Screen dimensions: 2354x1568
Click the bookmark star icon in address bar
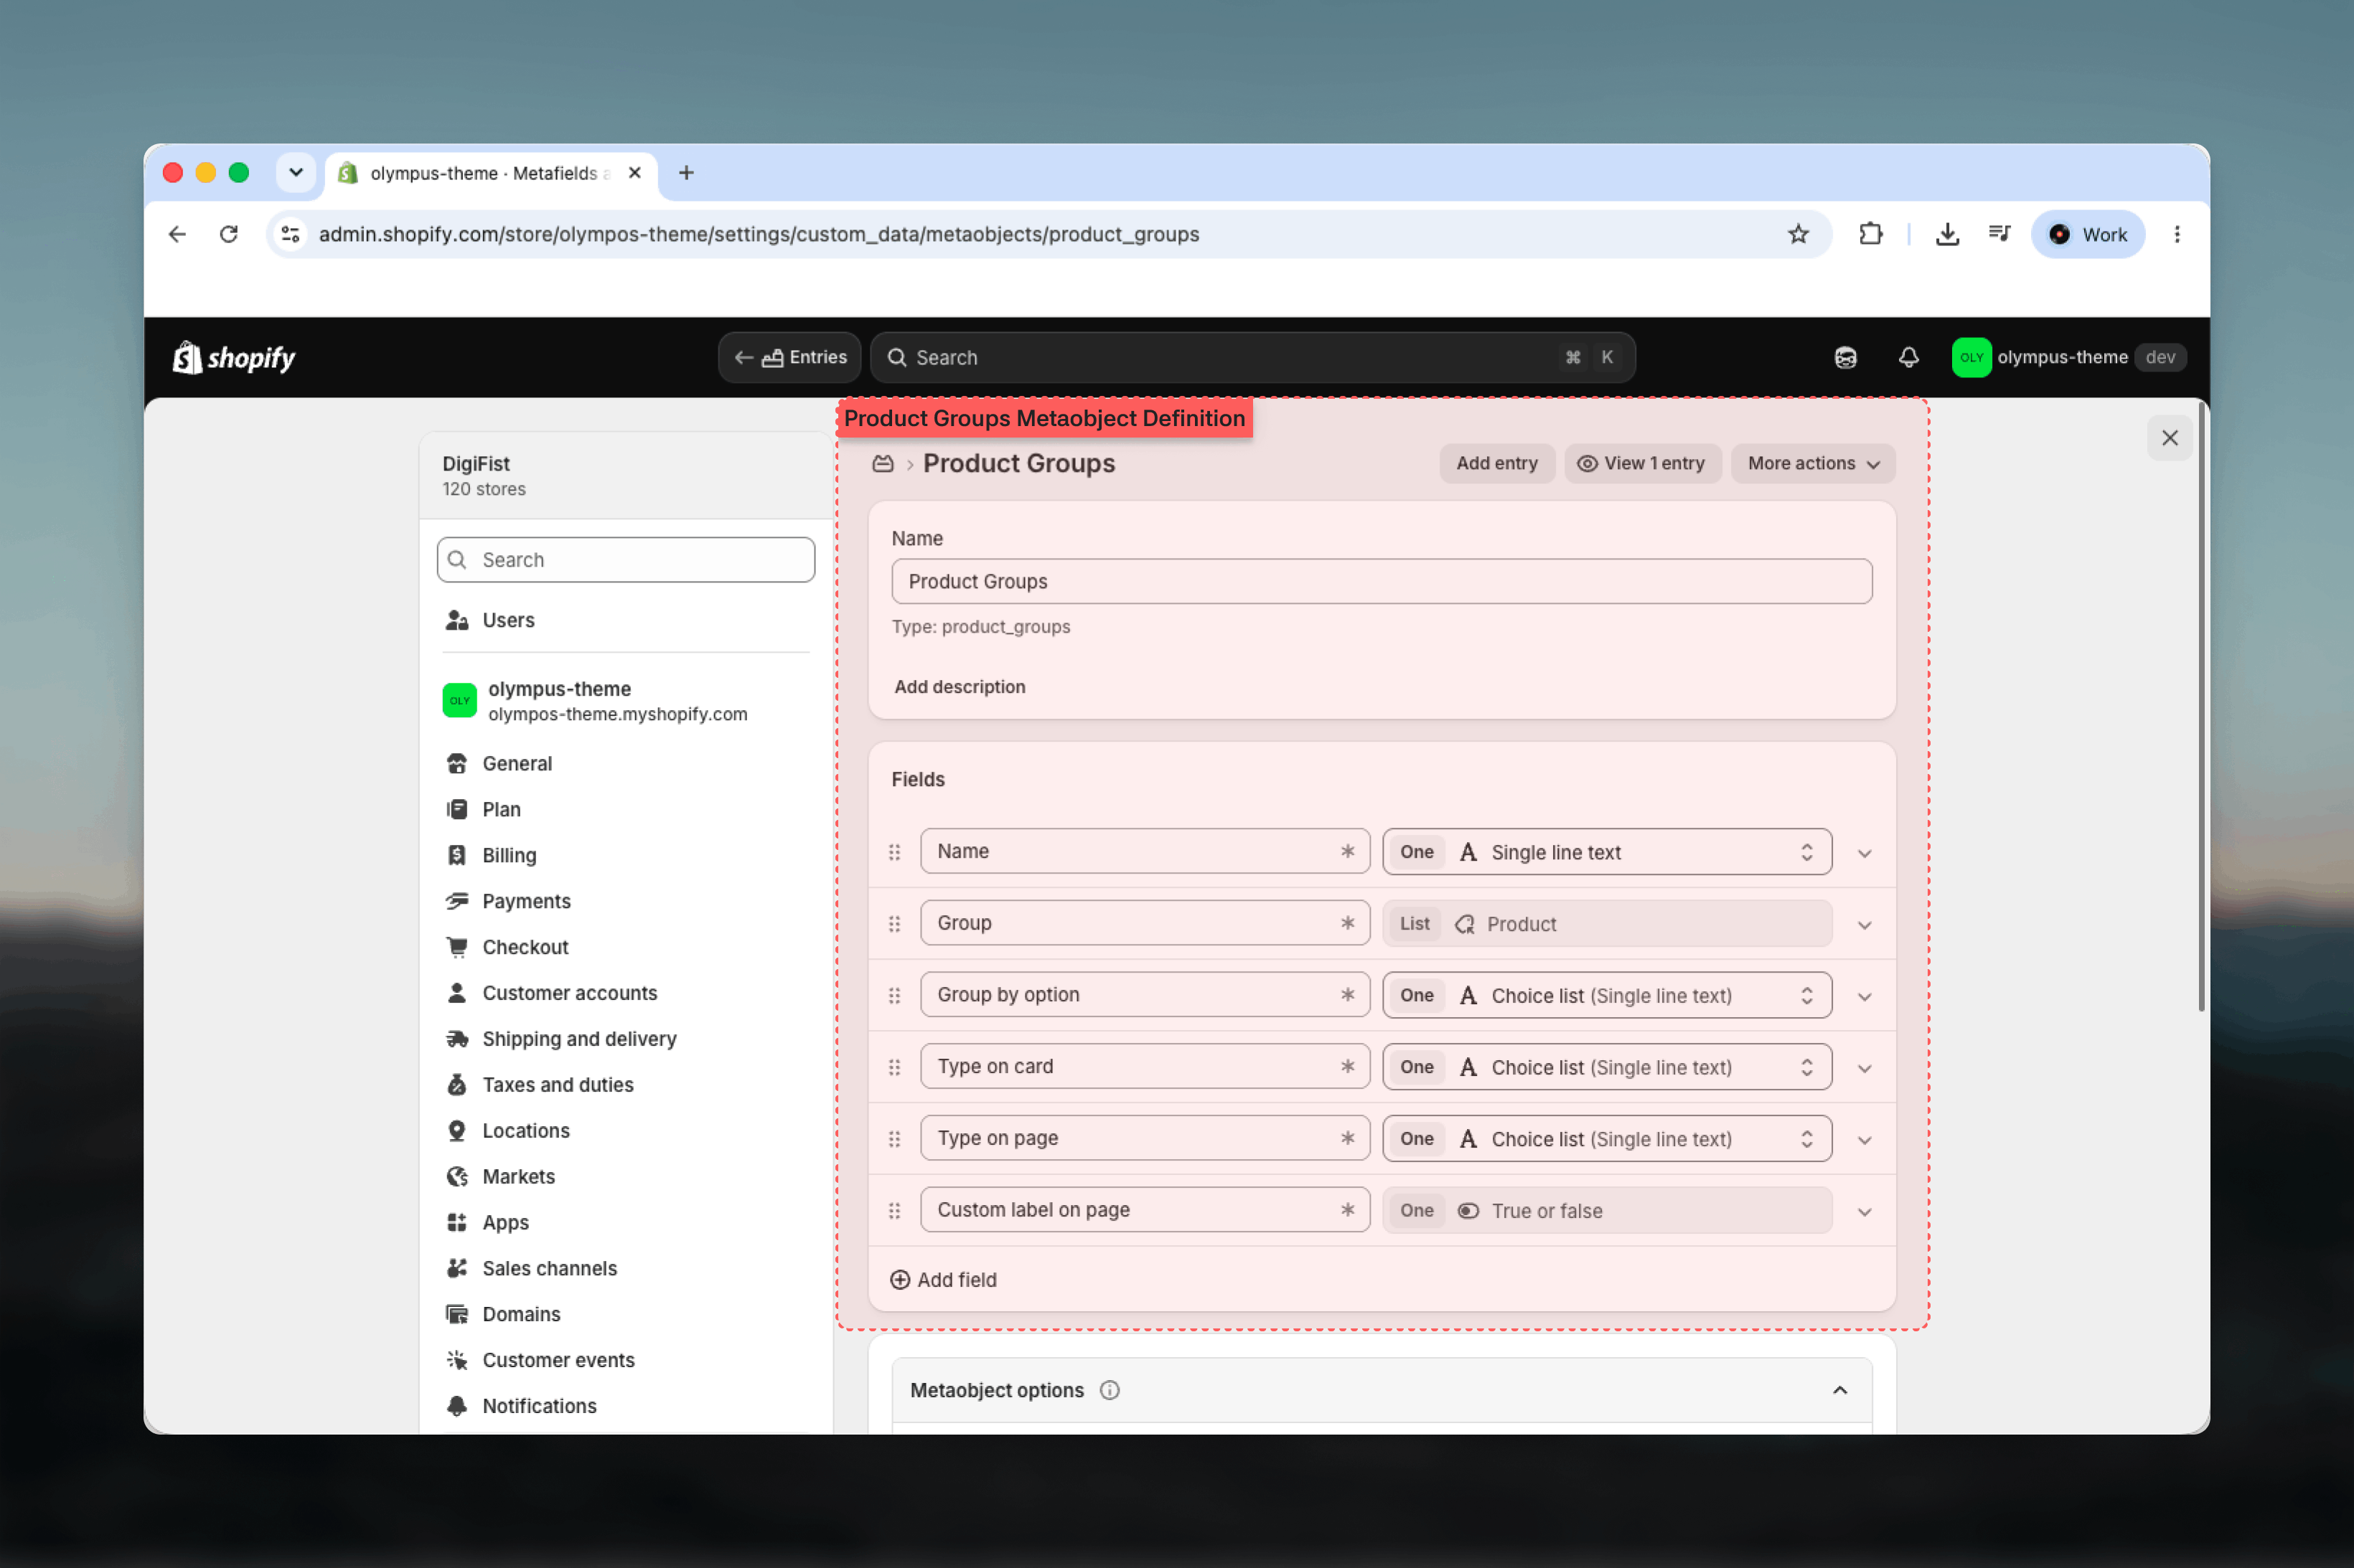click(x=1798, y=234)
